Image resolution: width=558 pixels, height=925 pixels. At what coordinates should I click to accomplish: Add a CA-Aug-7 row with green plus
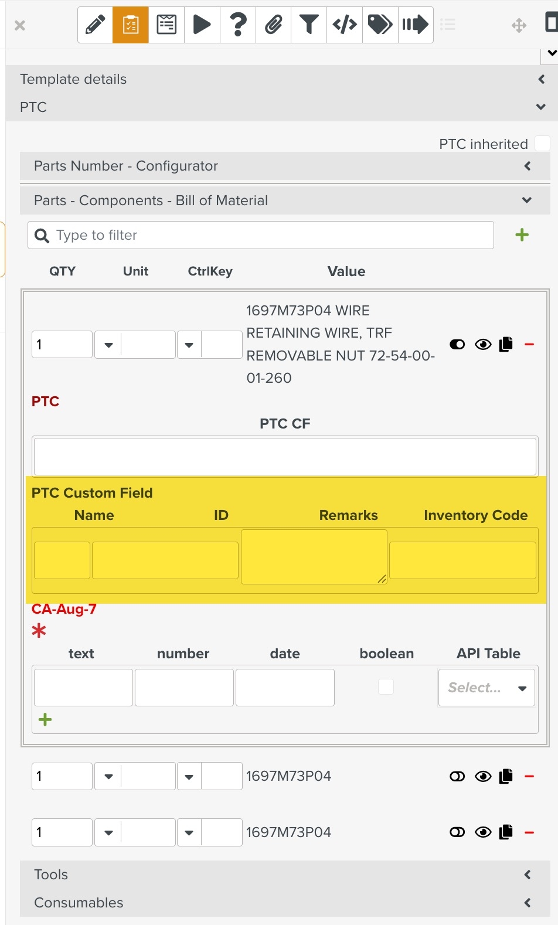tap(45, 720)
